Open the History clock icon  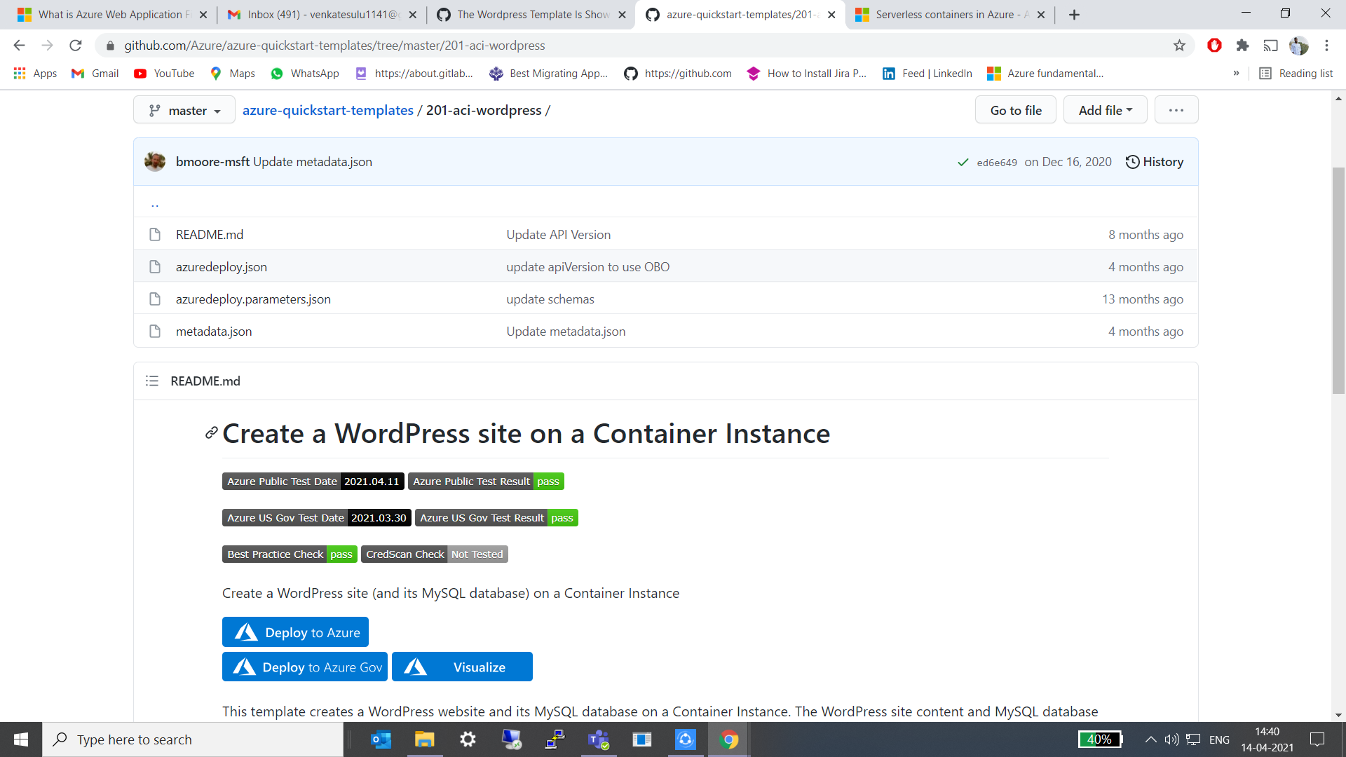[1134, 162]
